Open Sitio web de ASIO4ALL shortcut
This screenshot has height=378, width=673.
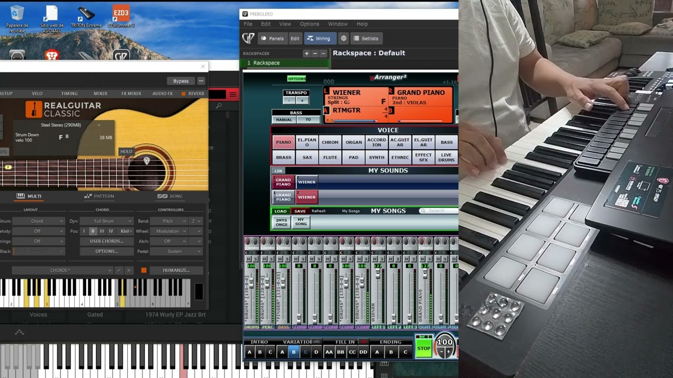click(x=52, y=19)
